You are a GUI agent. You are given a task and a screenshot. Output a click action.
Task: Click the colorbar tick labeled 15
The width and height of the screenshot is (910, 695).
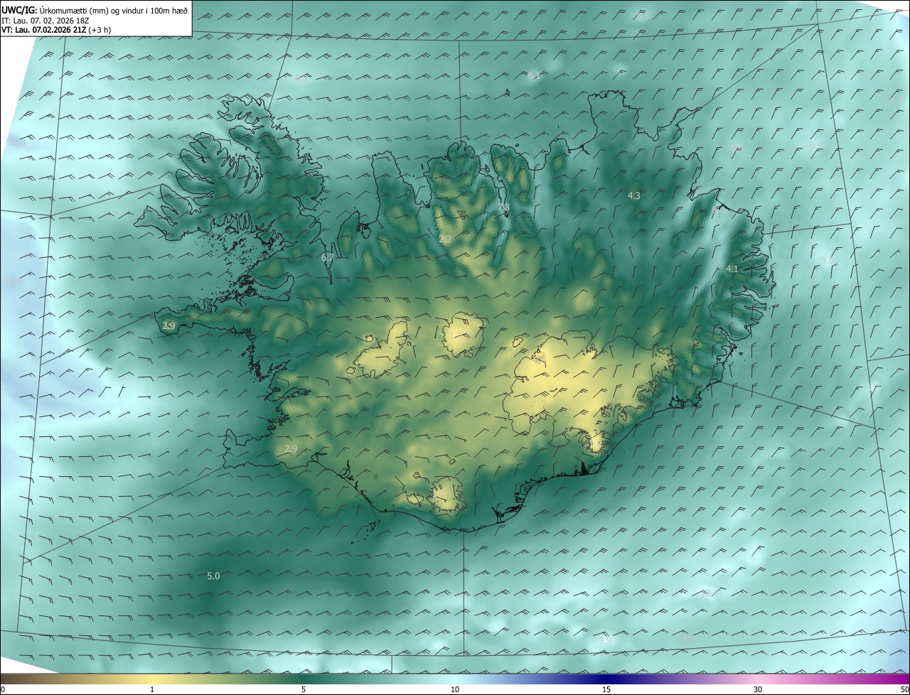(x=606, y=689)
